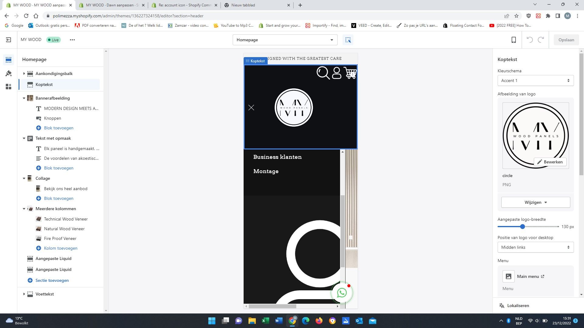Switch to mobile preview device icon
The width and height of the screenshot is (584, 328).
tap(513, 40)
